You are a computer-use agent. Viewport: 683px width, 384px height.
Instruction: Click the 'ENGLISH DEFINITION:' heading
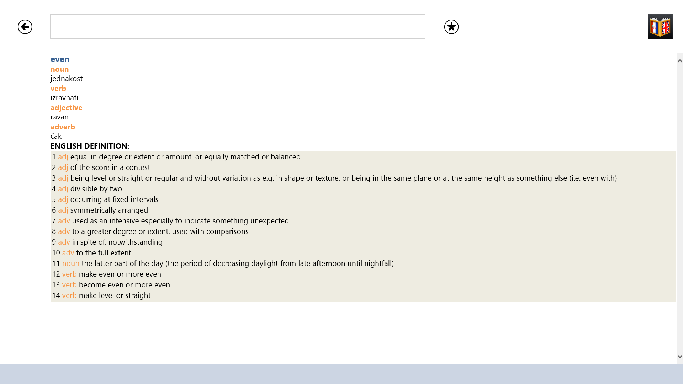[90, 146]
